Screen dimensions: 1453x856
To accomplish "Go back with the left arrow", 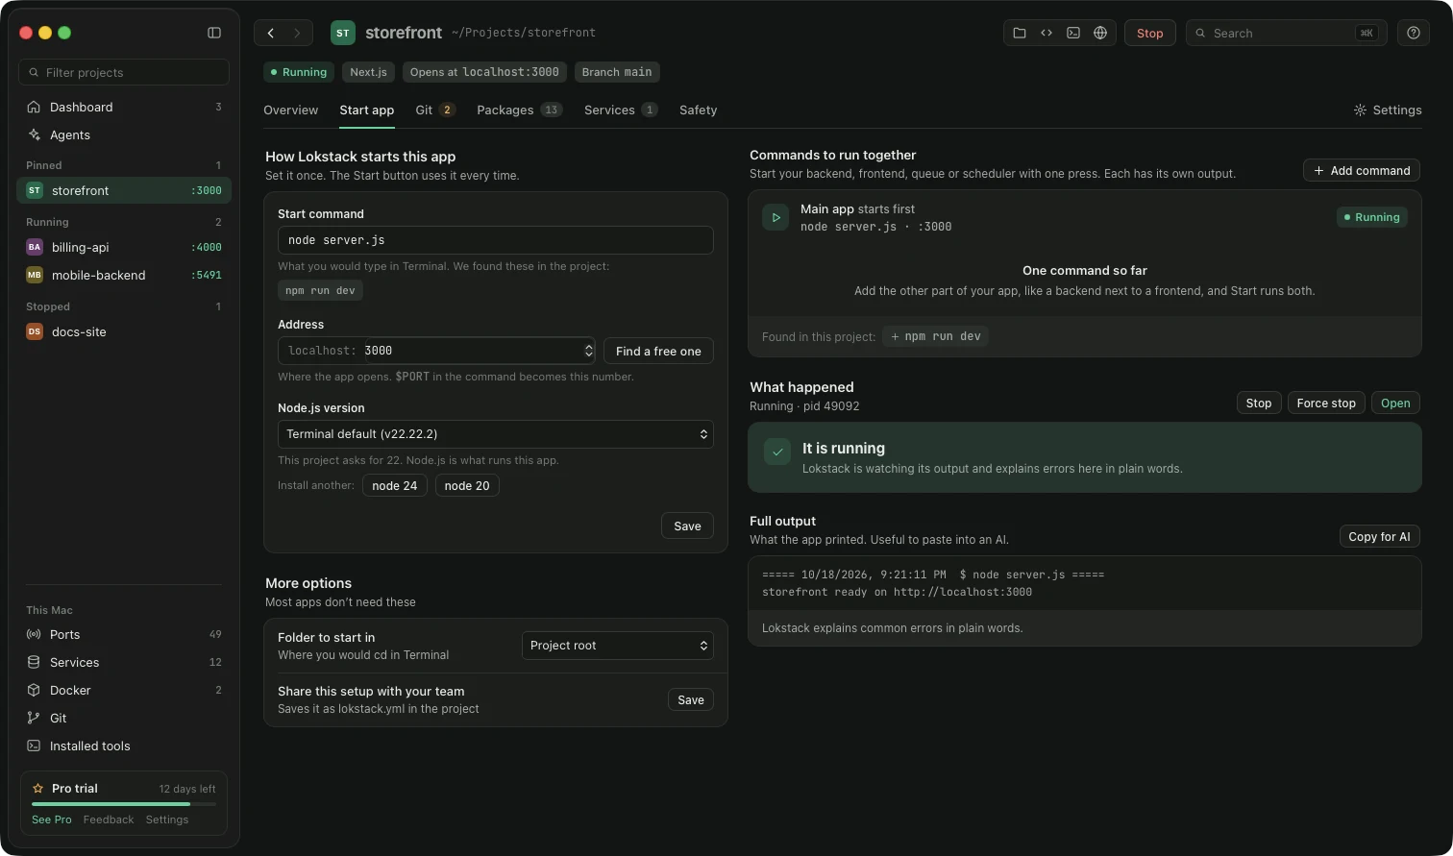I will pos(271,33).
